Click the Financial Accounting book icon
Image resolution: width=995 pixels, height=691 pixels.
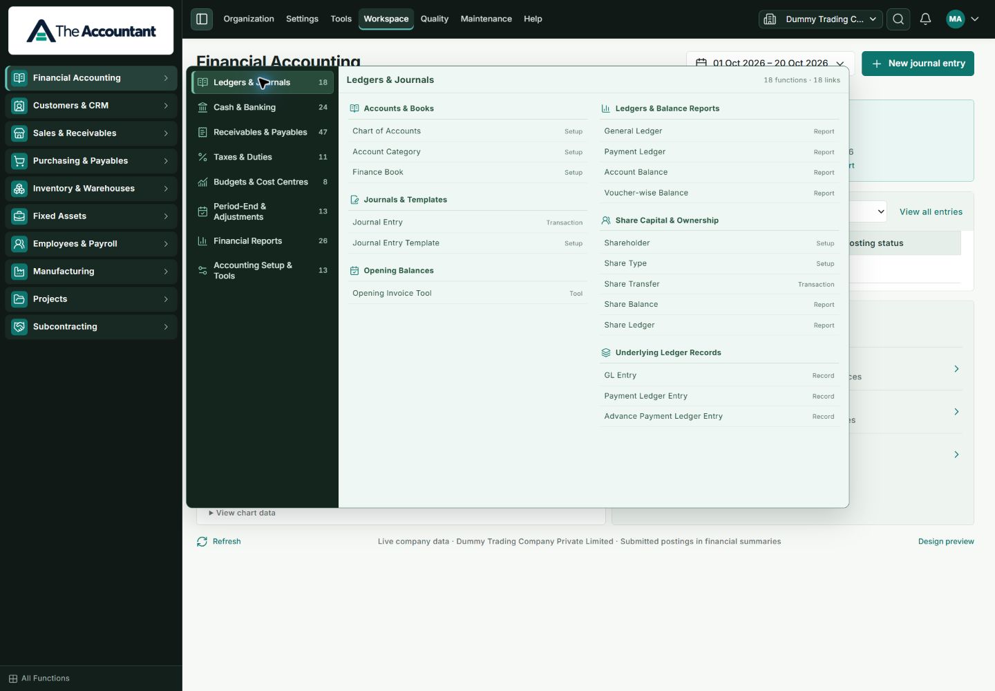[x=19, y=78]
